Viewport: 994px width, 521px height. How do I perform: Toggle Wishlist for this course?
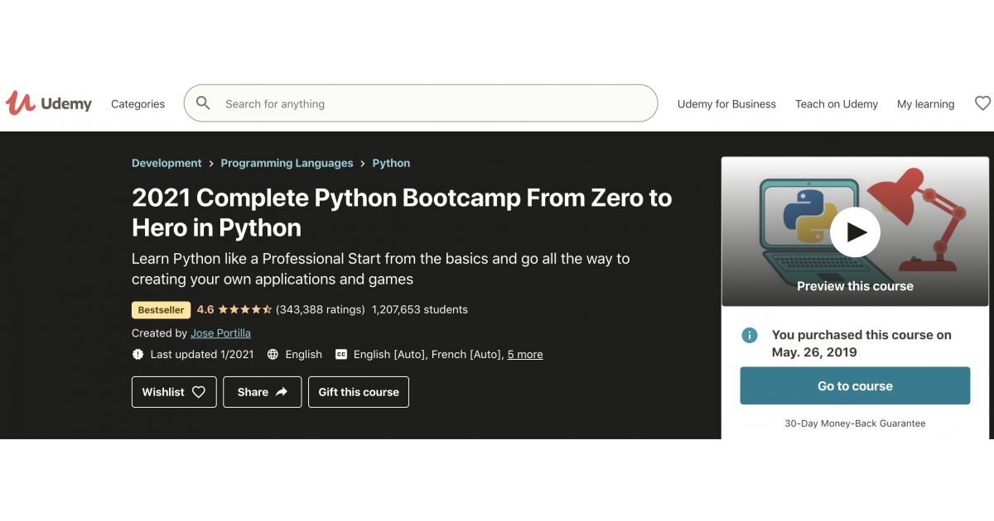pyautogui.click(x=174, y=392)
